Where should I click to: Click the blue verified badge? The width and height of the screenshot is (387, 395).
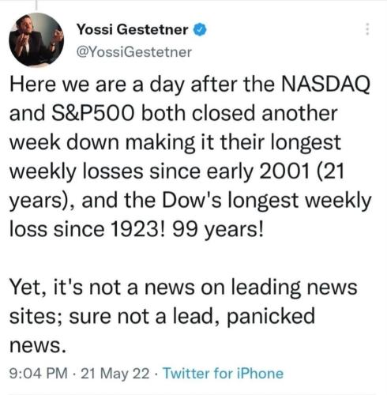[x=200, y=29]
